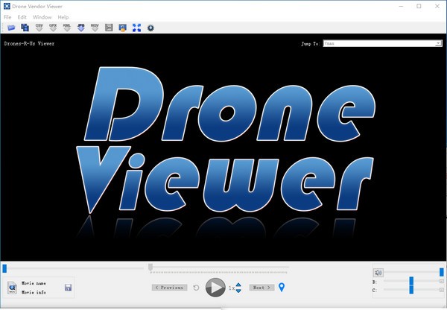Click the blue map pin icon
Screen dimensions: 447x310
(x=282, y=288)
